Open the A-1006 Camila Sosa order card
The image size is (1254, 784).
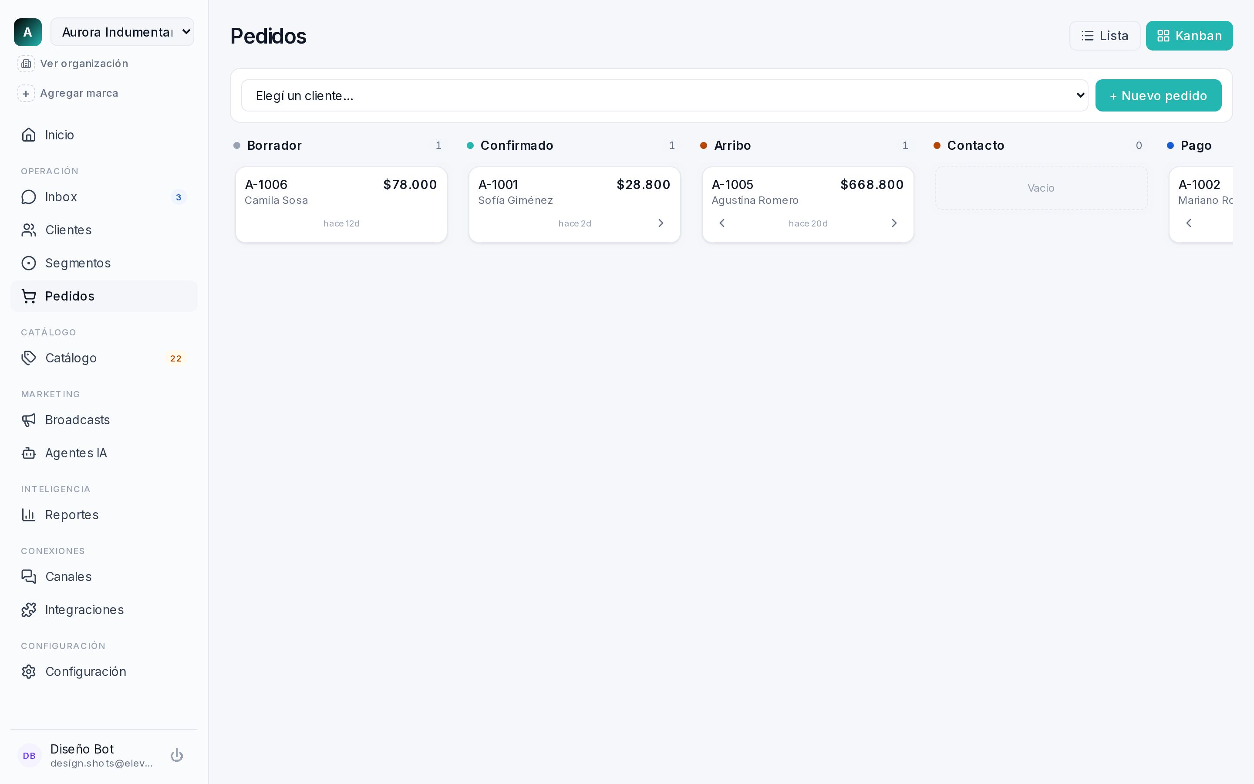tap(341, 204)
